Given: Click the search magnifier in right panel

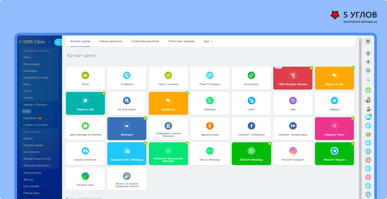Looking at the screenshot, I should click(x=368, y=80).
